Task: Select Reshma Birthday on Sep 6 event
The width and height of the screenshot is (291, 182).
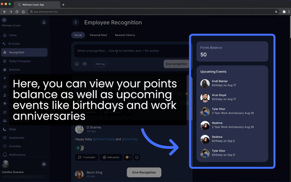Action: coord(232,139)
